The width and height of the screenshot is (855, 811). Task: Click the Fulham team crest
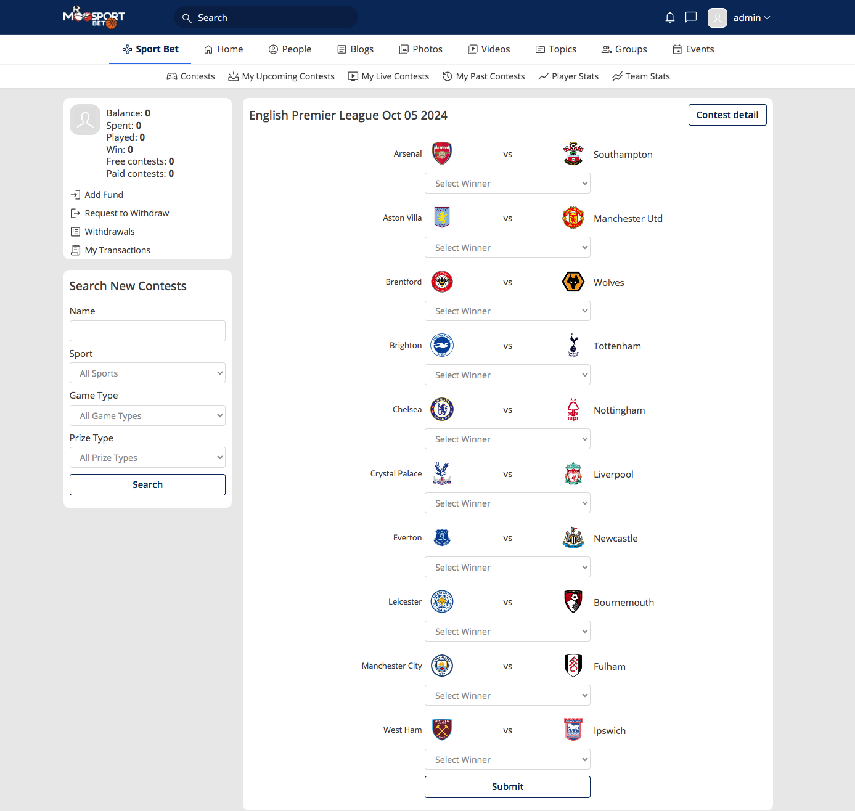[573, 666]
